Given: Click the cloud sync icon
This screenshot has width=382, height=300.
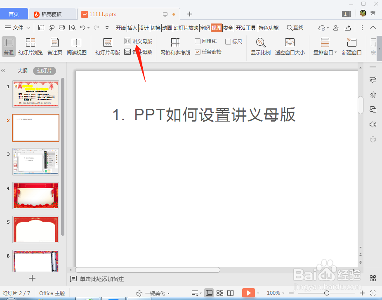Looking at the screenshot, I should tap(322, 28).
